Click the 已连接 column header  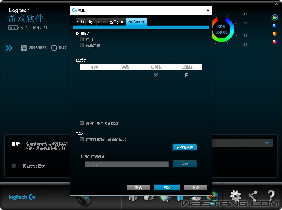pyautogui.click(x=187, y=67)
